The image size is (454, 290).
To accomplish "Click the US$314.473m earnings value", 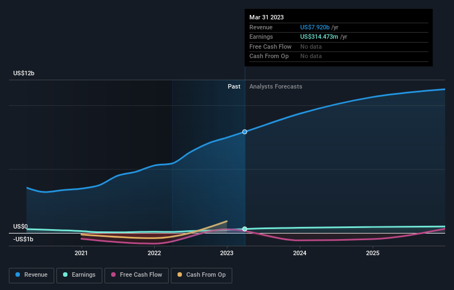I will tap(319, 37).
